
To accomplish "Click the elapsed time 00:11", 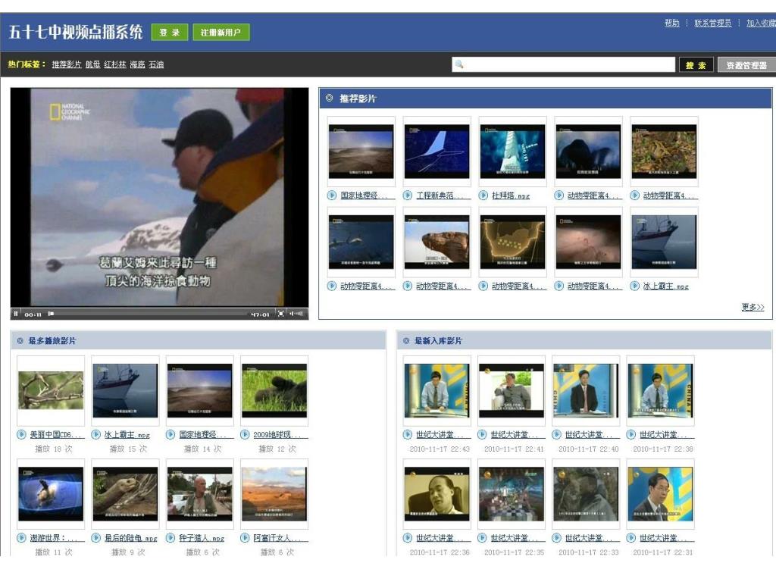I will pos(33,314).
